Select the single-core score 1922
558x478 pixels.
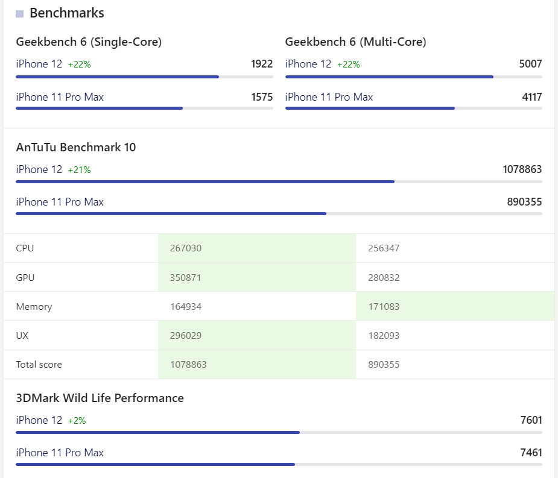tap(262, 64)
